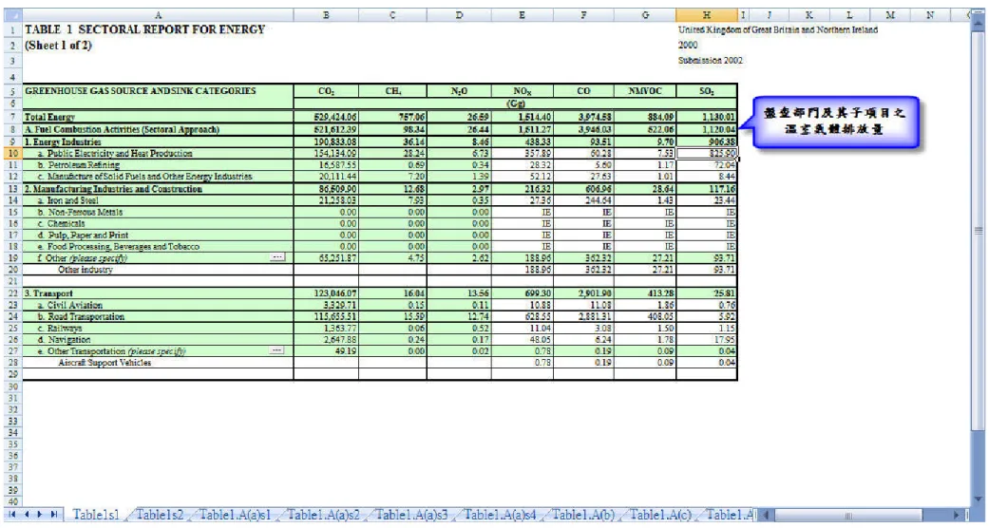Select 'd. Navigation' cell
989x528 pixels.
(x=159, y=339)
